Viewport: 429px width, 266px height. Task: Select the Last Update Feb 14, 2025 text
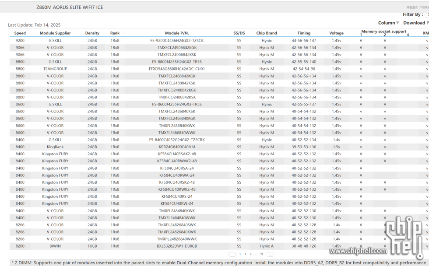pos(34,25)
